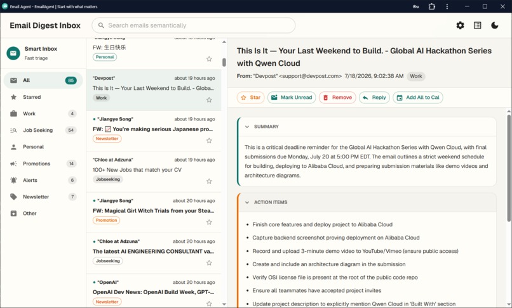Open the Personal folder
Image resolution: width=512 pixels, height=308 pixels.
click(43, 146)
